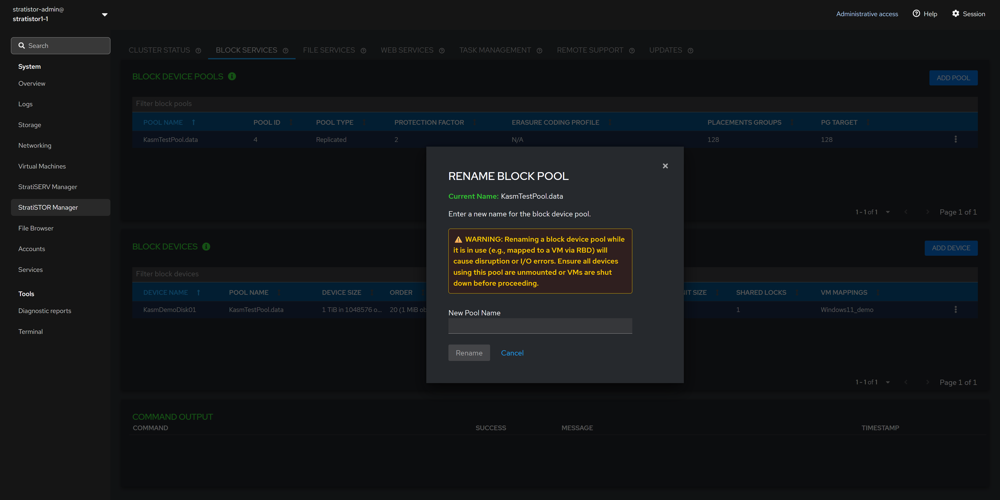The width and height of the screenshot is (1000, 500).
Task: Click the Cancel link in dialog
Action: 512,353
